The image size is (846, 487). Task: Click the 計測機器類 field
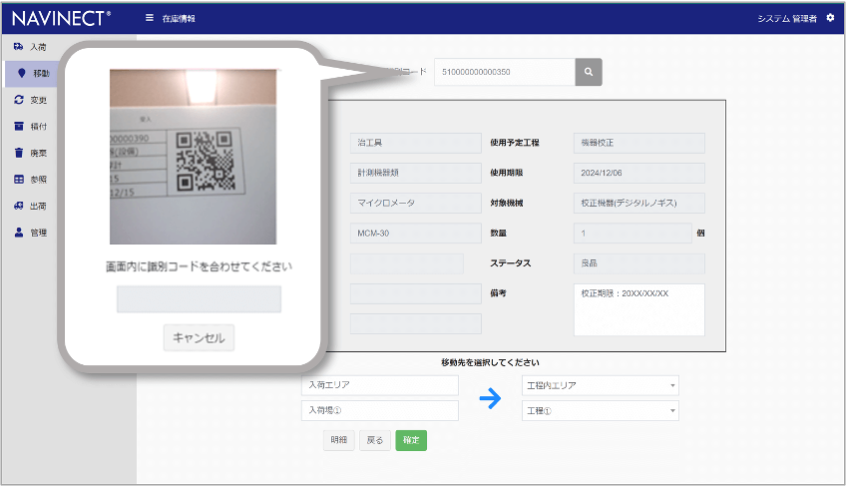point(415,173)
